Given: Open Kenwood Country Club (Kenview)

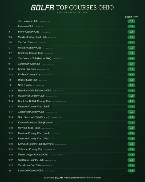Looking at the screenshot, I should click(36, 144).
